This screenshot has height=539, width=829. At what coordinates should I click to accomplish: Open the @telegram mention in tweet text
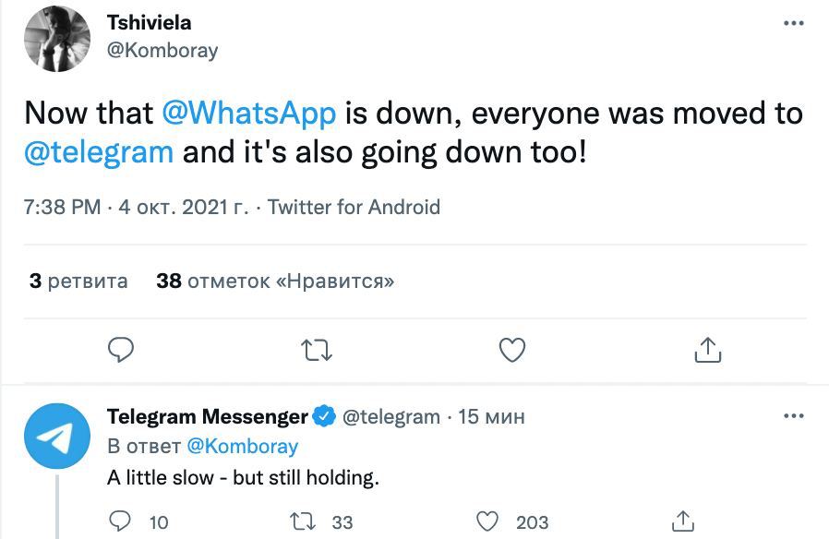click(99, 151)
